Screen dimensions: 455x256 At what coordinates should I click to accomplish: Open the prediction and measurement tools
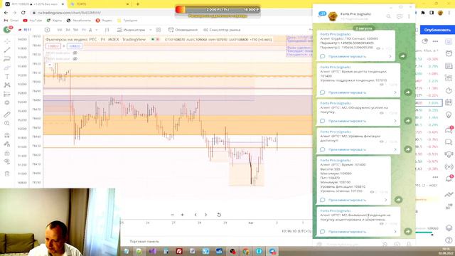pyautogui.click(x=7, y=94)
